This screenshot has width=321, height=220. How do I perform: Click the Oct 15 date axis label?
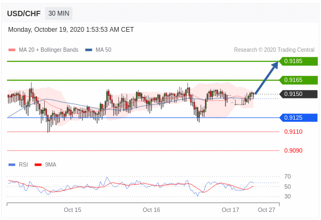point(72,210)
